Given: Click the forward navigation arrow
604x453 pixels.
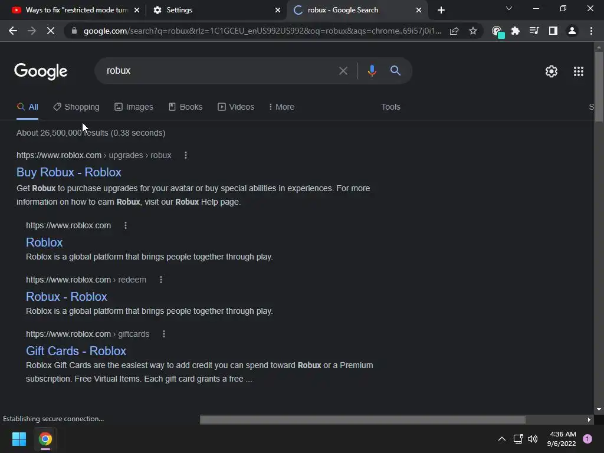Looking at the screenshot, I should click(32, 31).
